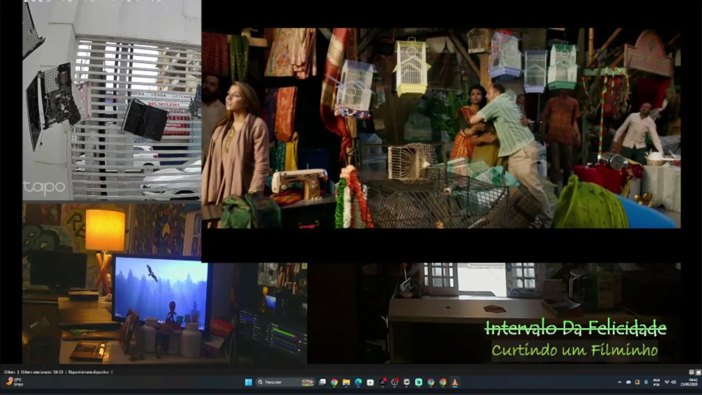Viewport: 702px width, 395px height.
Task: Open the weather widget on the taskbar
Action: point(15,382)
